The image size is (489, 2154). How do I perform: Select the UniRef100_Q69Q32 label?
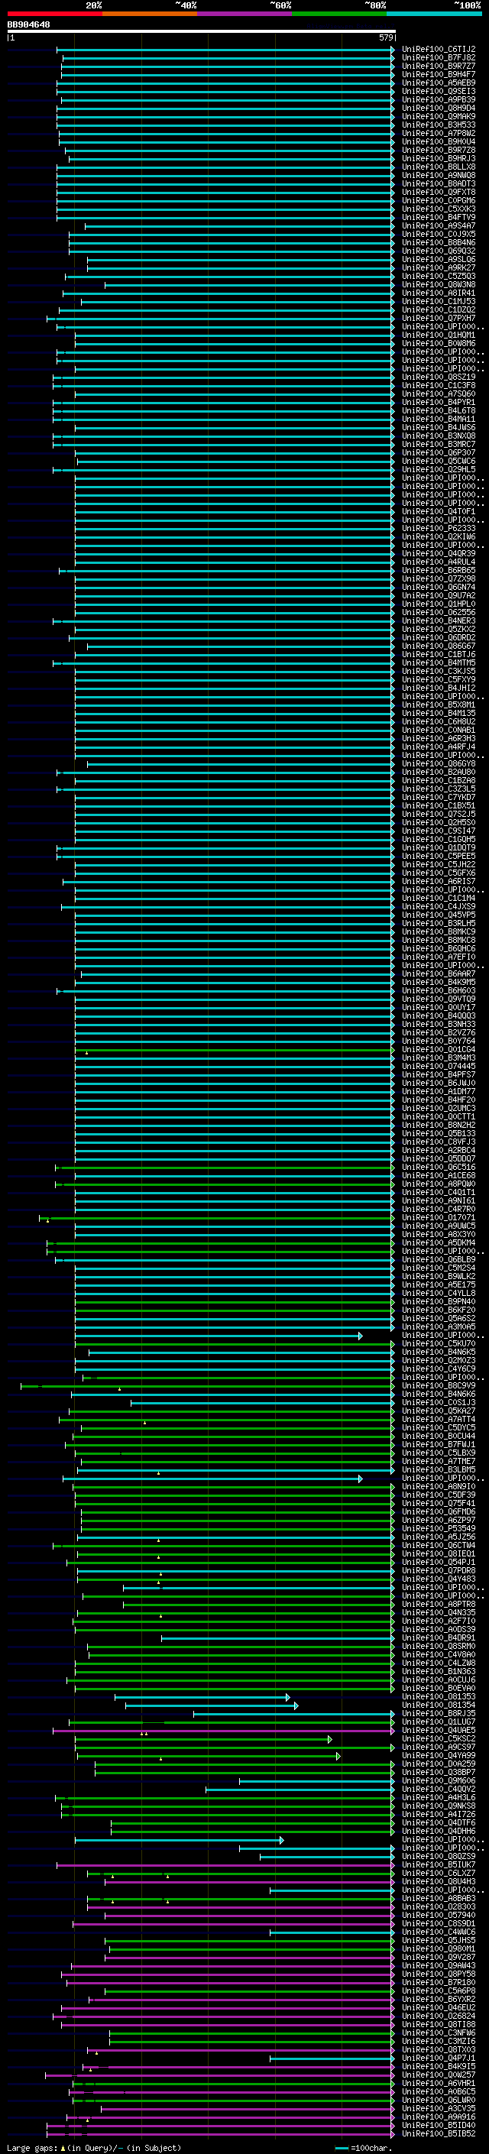(439, 251)
